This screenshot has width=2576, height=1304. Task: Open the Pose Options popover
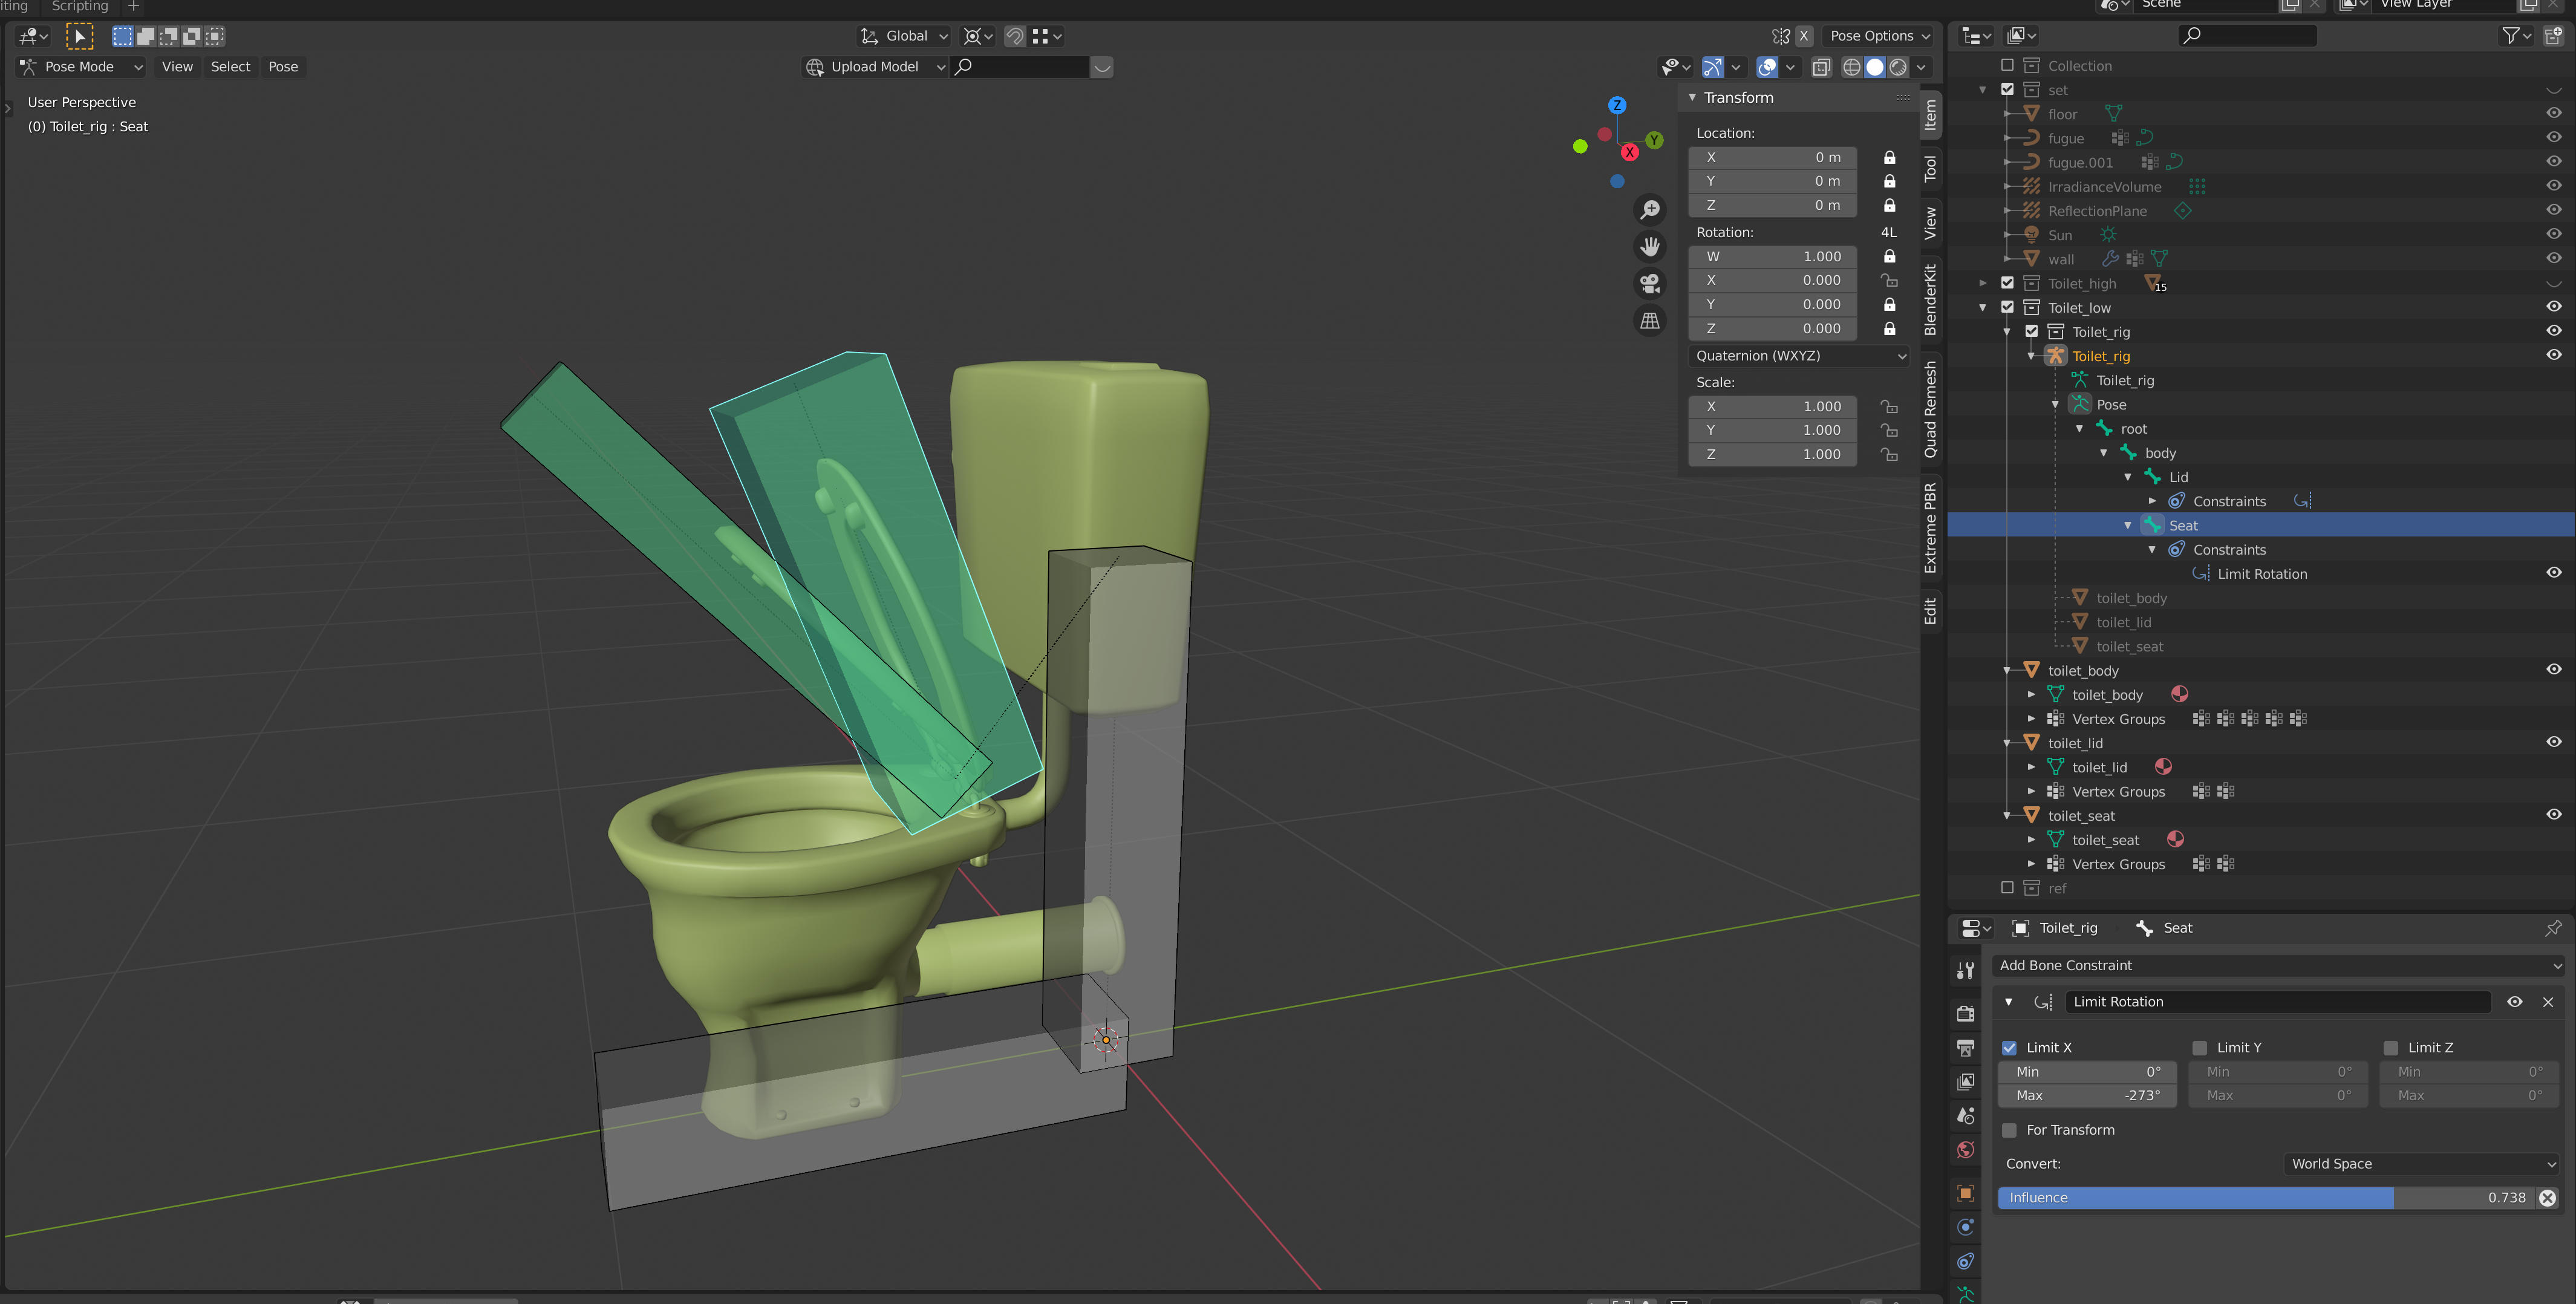coord(1877,36)
